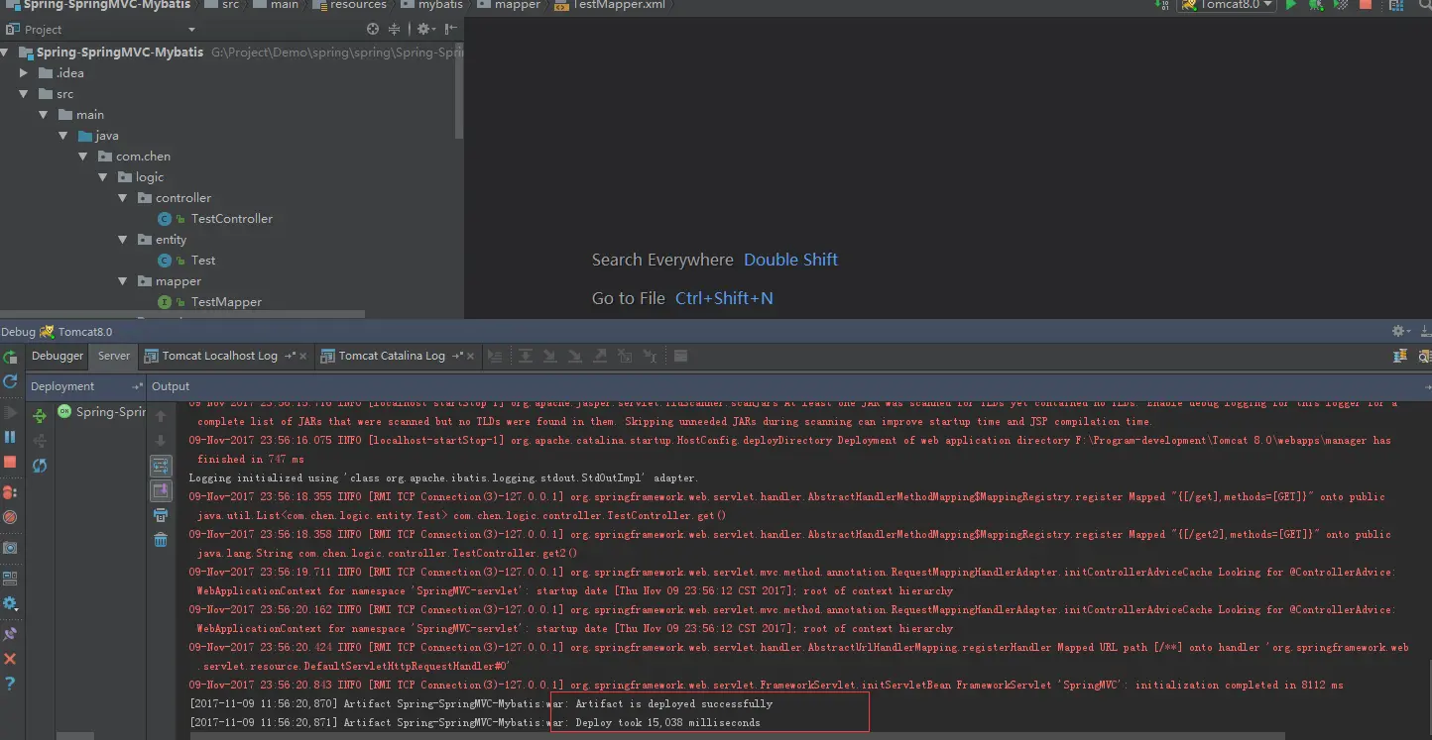Select the Spring-SpringMVC-Mybatis project root

(119, 53)
